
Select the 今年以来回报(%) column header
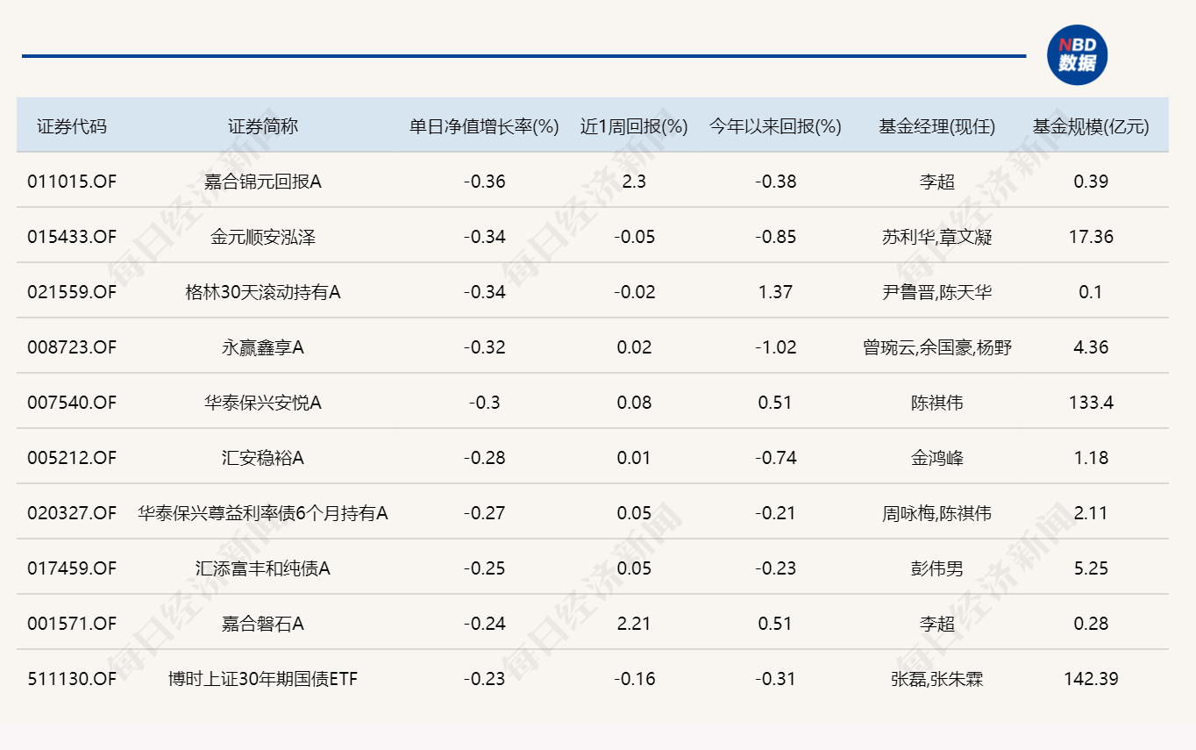775,126
